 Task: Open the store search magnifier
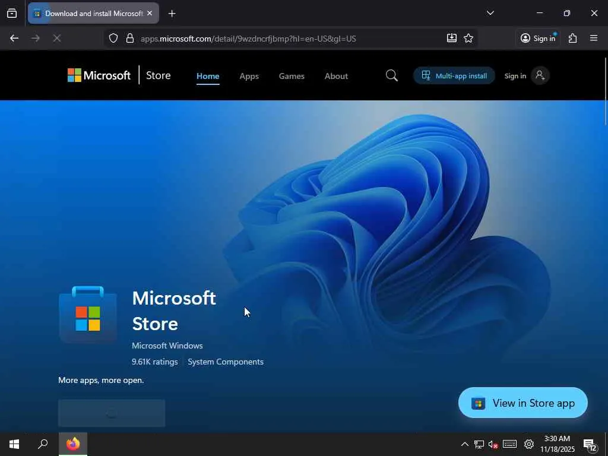(x=392, y=75)
